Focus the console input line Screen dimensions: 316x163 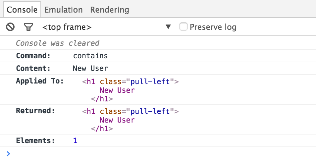(159, 154)
